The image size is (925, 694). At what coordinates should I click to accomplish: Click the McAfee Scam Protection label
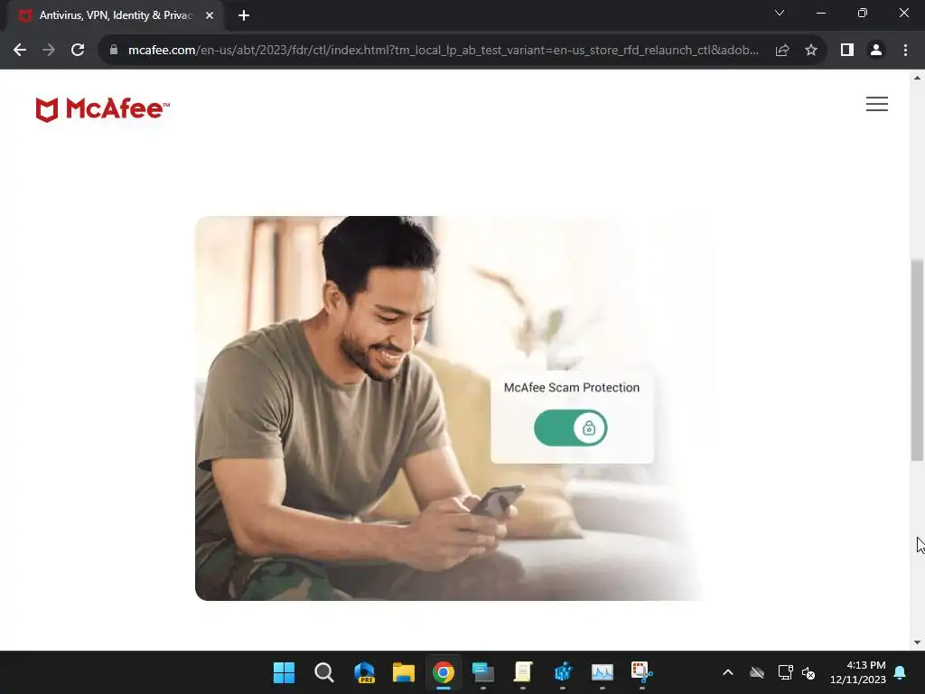tap(572, 388)
